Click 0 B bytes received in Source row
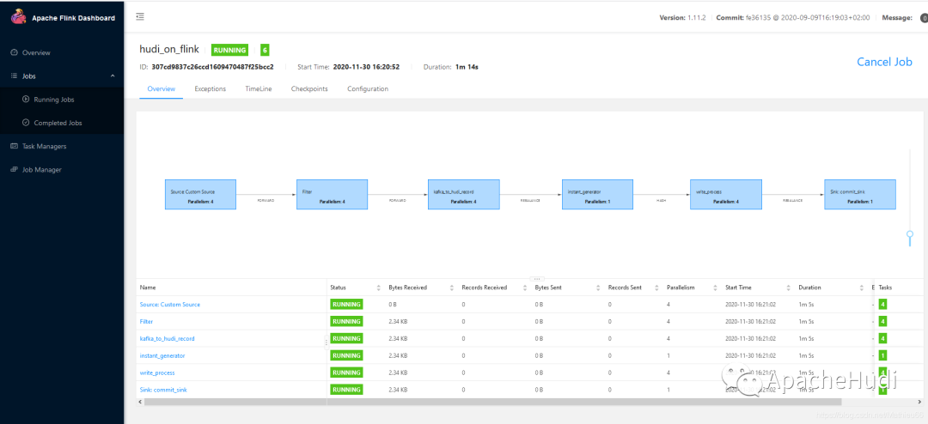The width and height of the screenshot is (928, 424). coord(394,305)
